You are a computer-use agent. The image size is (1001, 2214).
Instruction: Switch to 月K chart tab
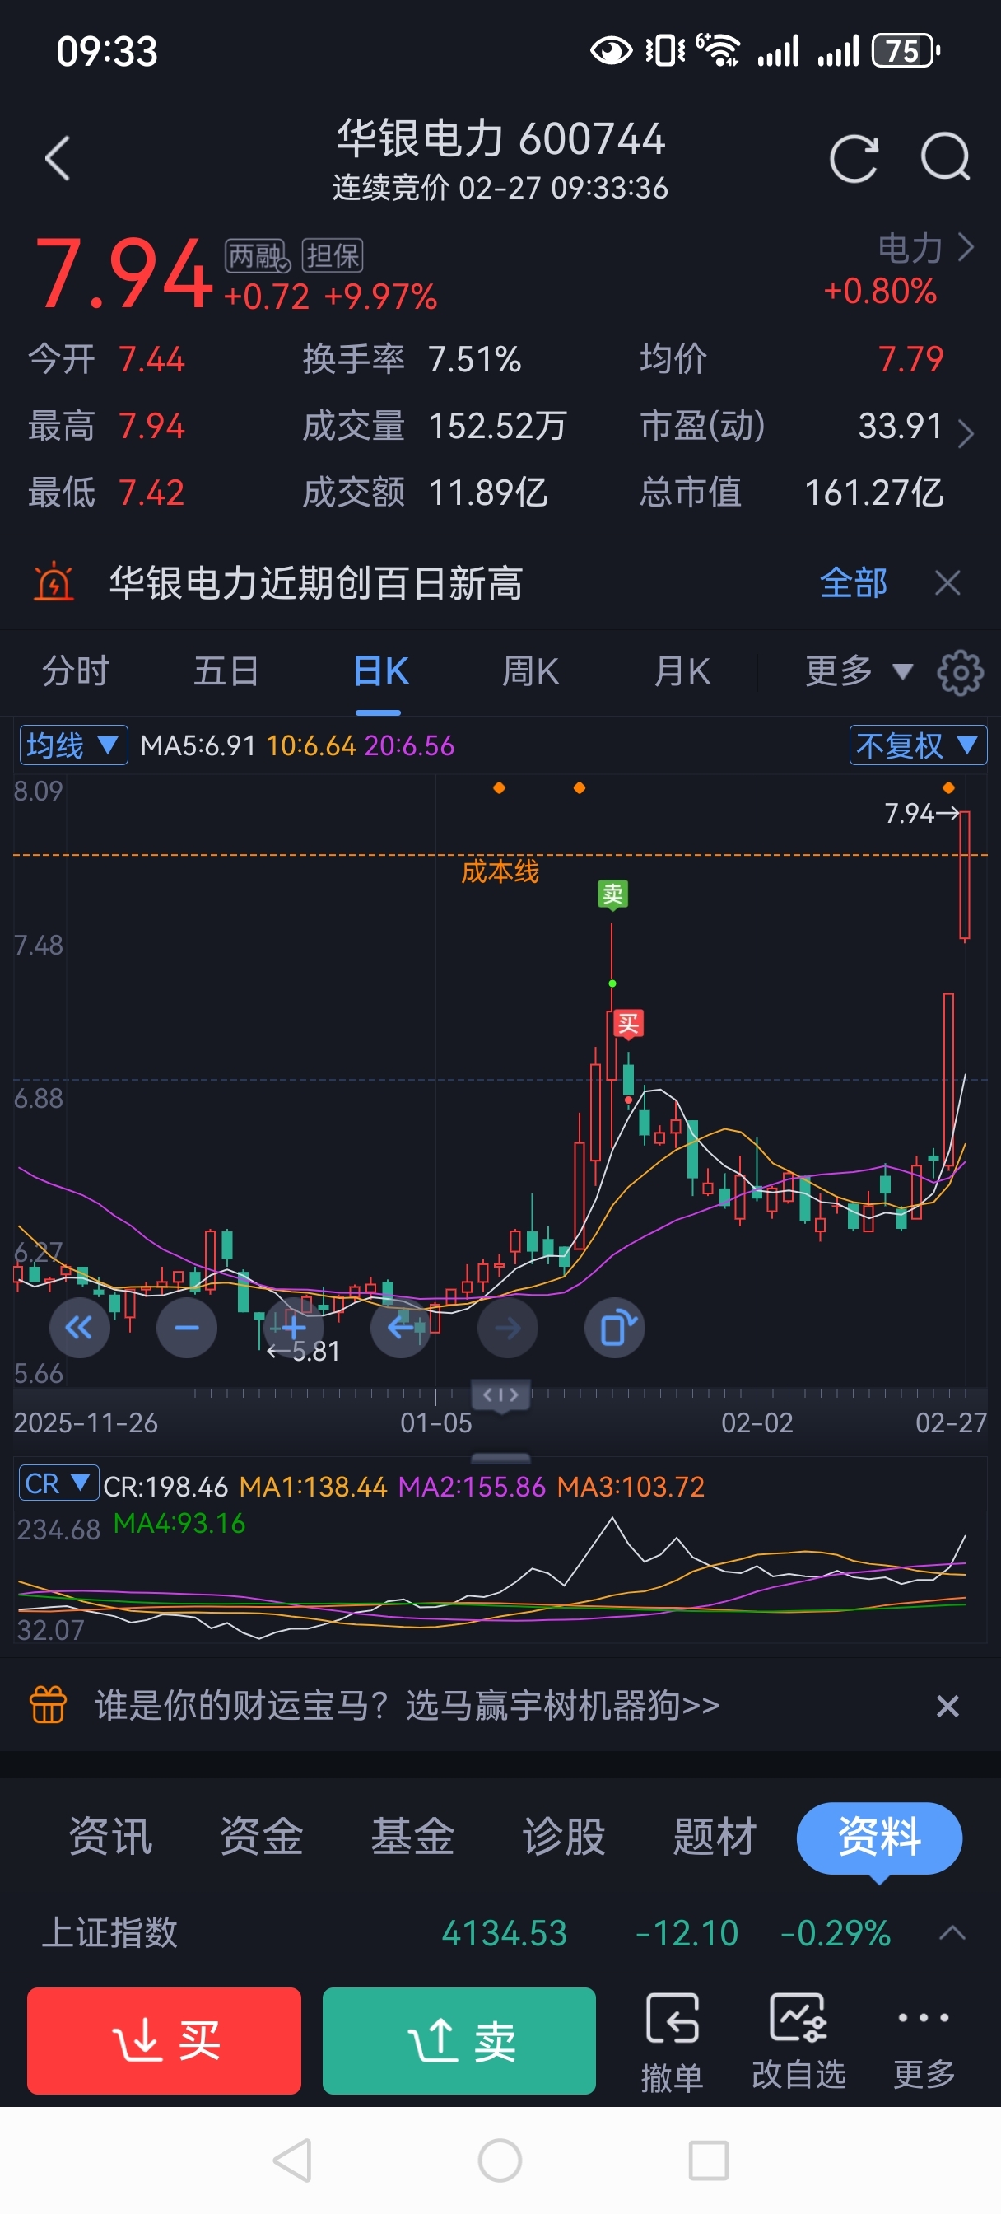pos(682,671)
